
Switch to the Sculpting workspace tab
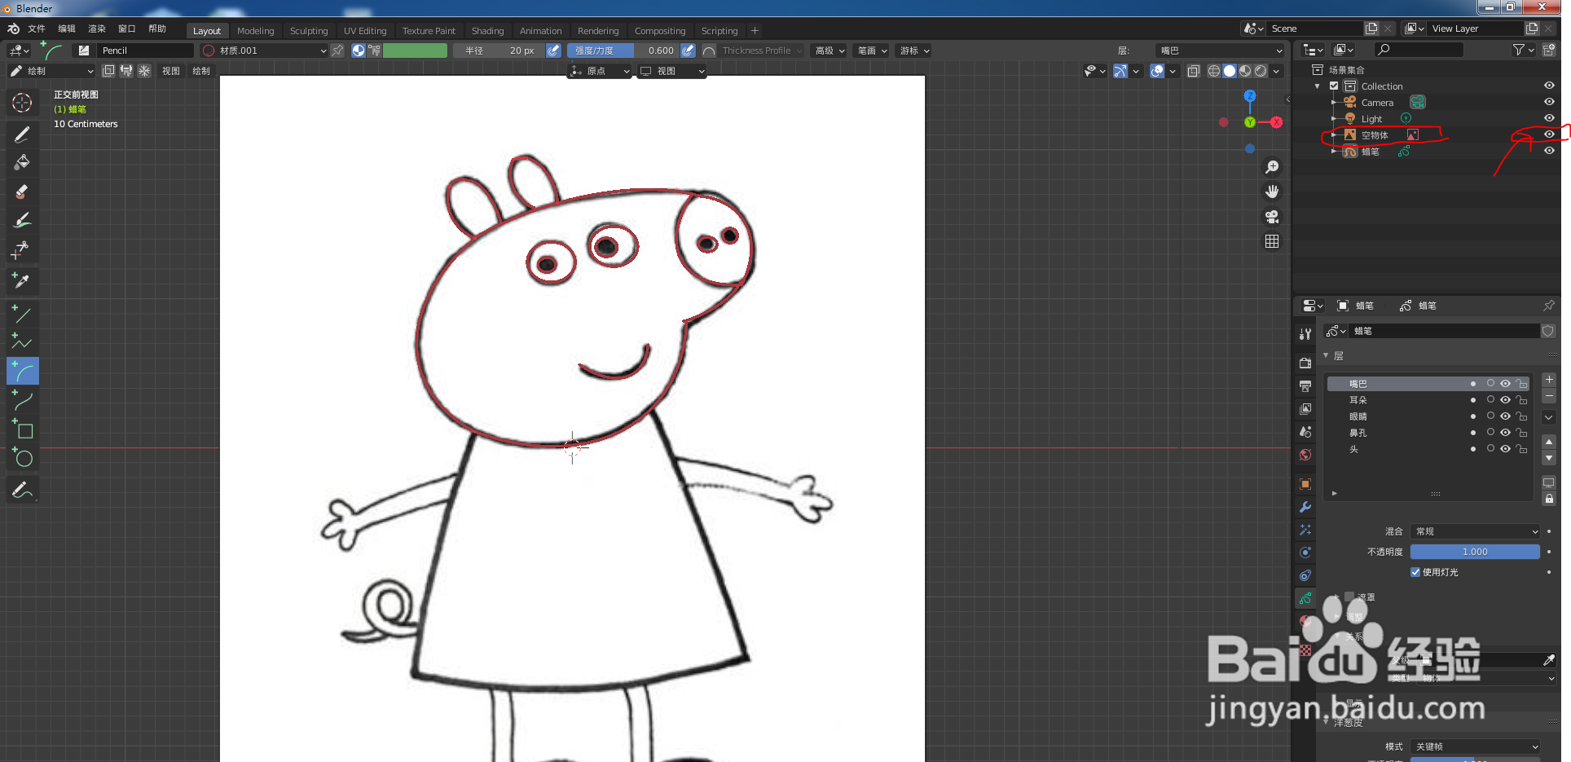pos(309,31)
